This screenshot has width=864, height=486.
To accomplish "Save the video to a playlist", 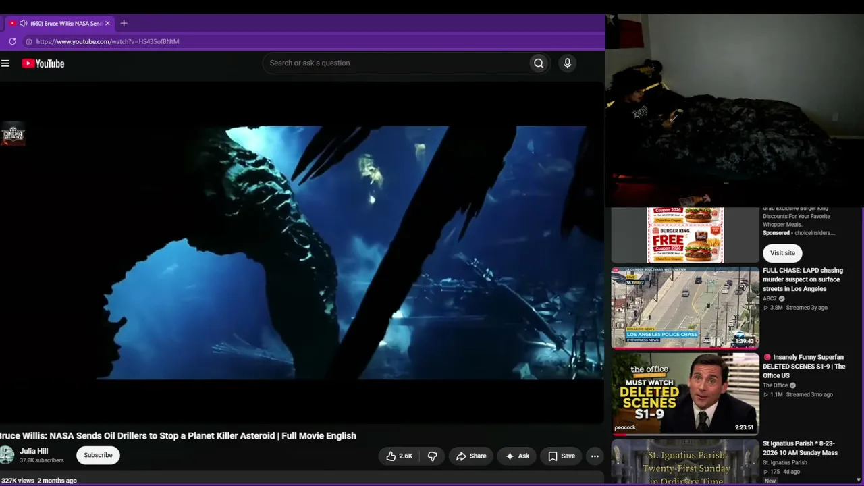I will [x=562, y=456].
